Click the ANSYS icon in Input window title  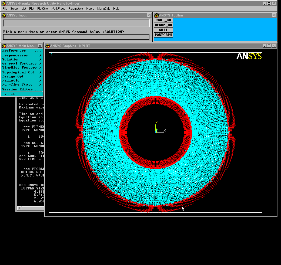click(4, 15)
